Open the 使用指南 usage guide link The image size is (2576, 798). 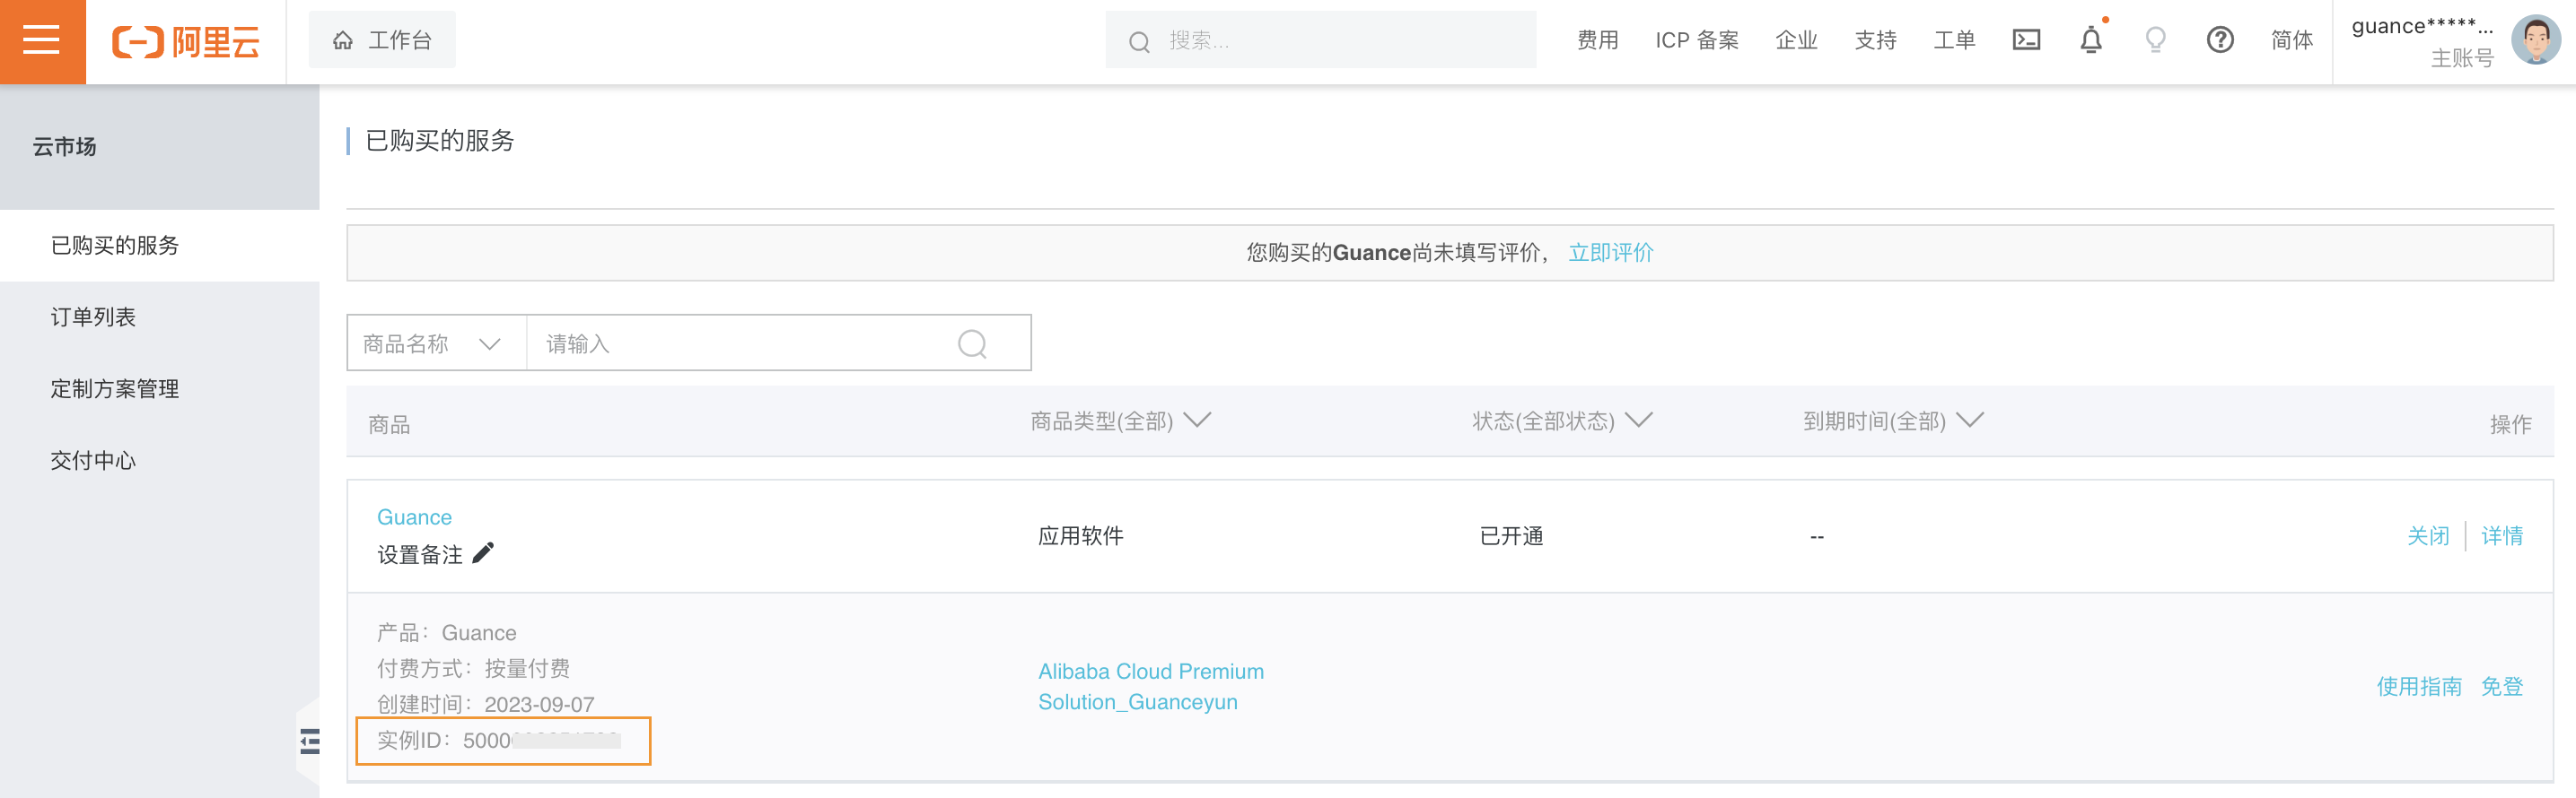tap(2419, 687)
